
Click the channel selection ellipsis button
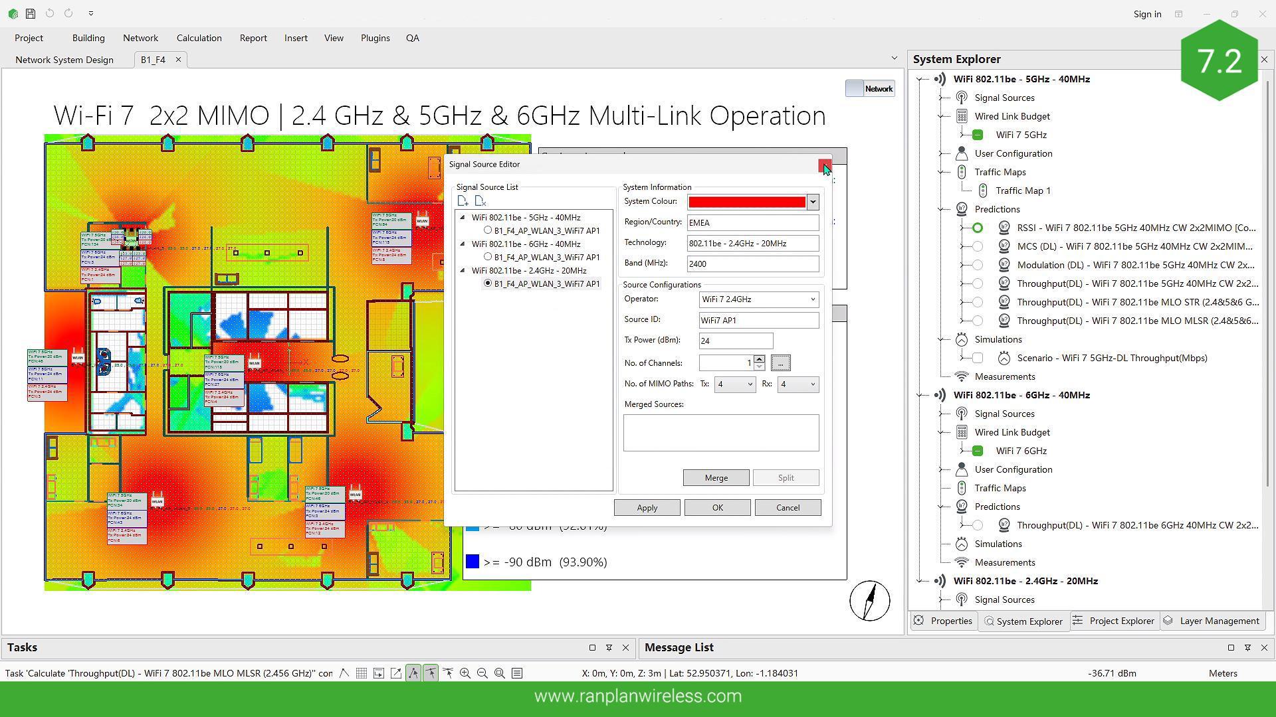[781, 363]
